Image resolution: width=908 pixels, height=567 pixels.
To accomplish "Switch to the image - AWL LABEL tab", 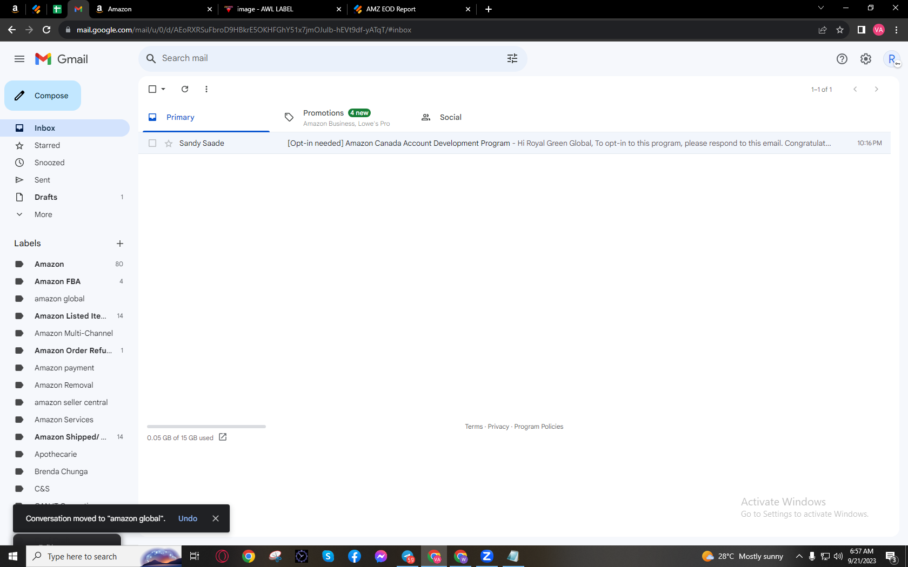I will point(283,9).
